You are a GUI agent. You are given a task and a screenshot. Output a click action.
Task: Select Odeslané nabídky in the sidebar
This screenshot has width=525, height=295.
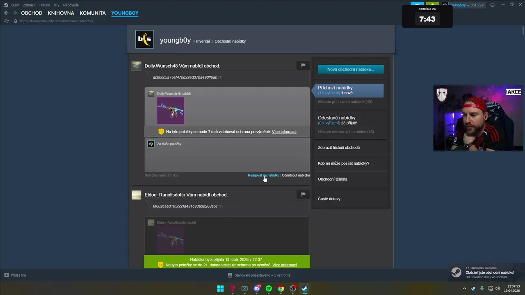pos(336,118)
